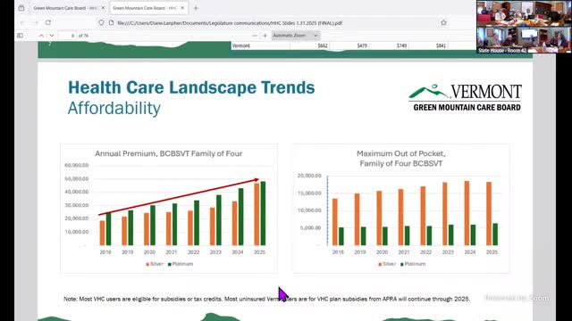
Task: Click the top video participant thumbnail
Action: coord(524,13)
